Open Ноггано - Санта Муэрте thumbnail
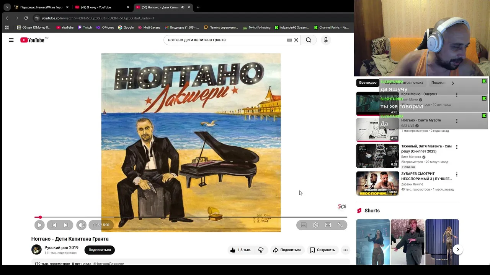Viewport: 490px width, 275px height. pyautogui.click(x=377, y=130)
